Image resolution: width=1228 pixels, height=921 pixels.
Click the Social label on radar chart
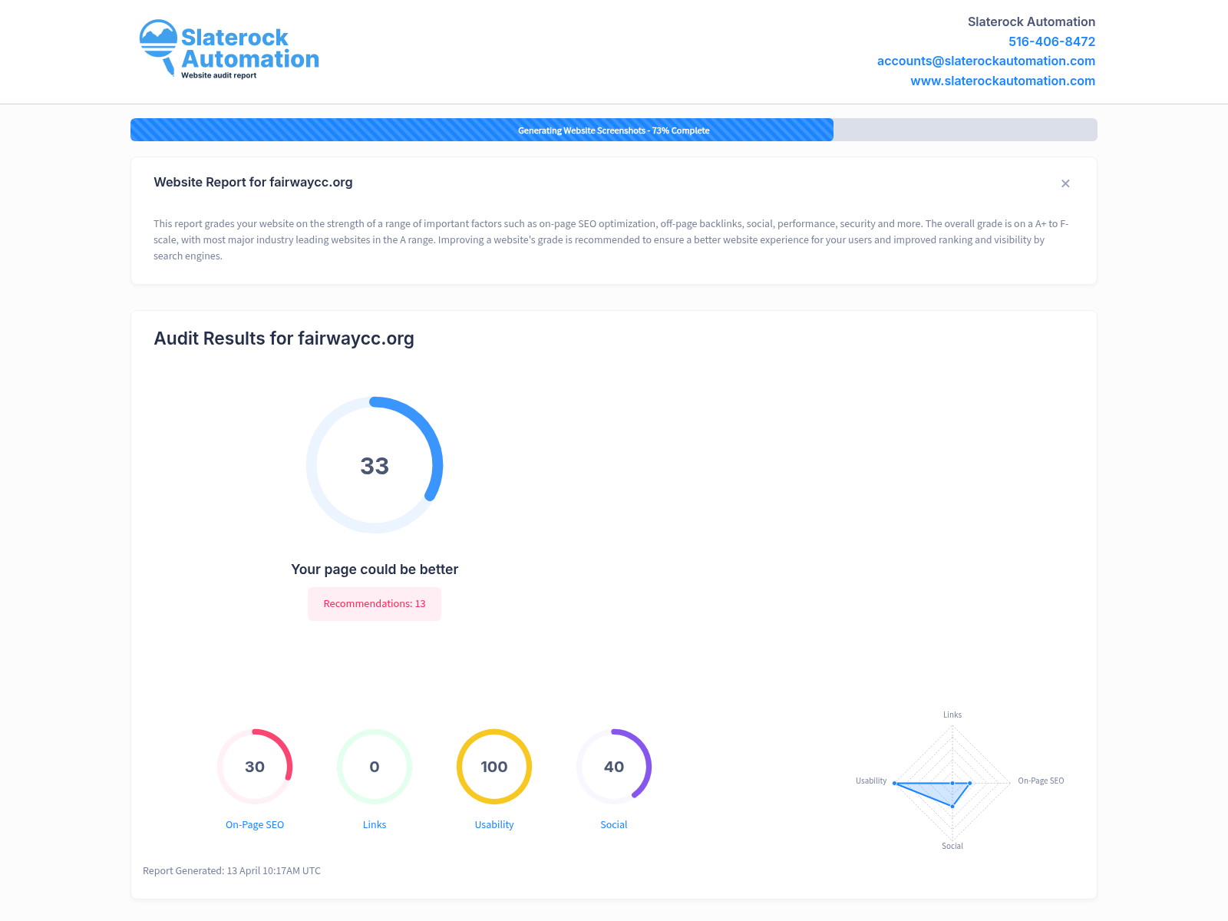(x=952, y=846)
